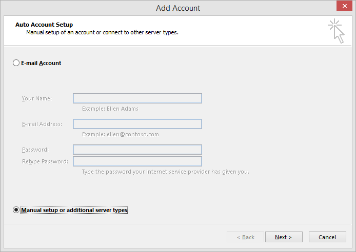This screenshot has height=252, width=356.
Task: Click the Retype Password field
Action: click(137, 161)
